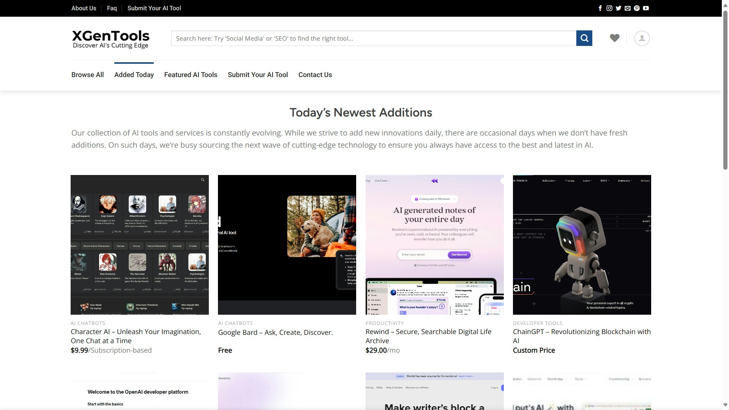The image size is (729, 410).
Task: Click the XGenTools logo
Action: click(110, 39)
